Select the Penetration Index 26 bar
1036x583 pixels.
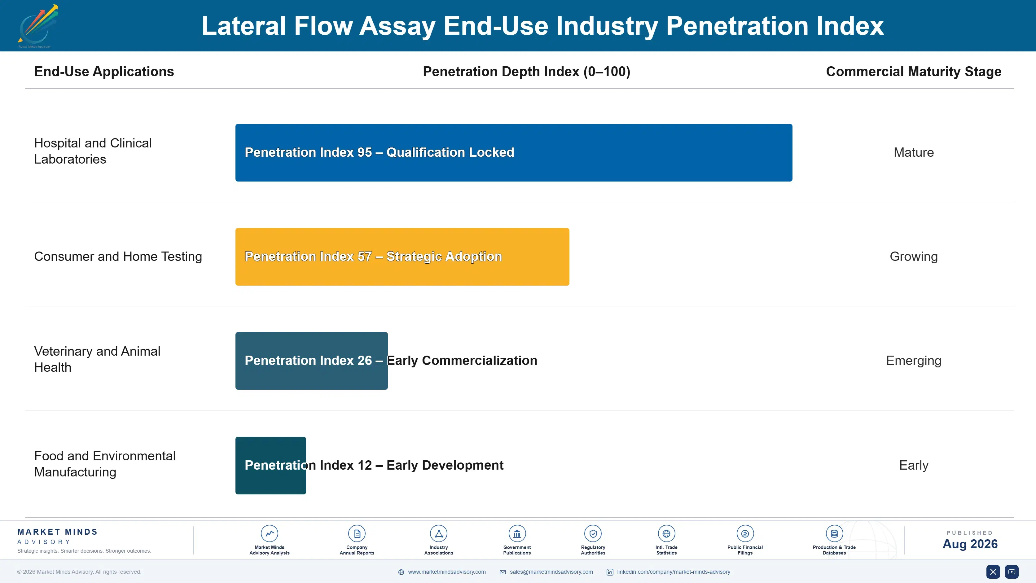(311, 361)
